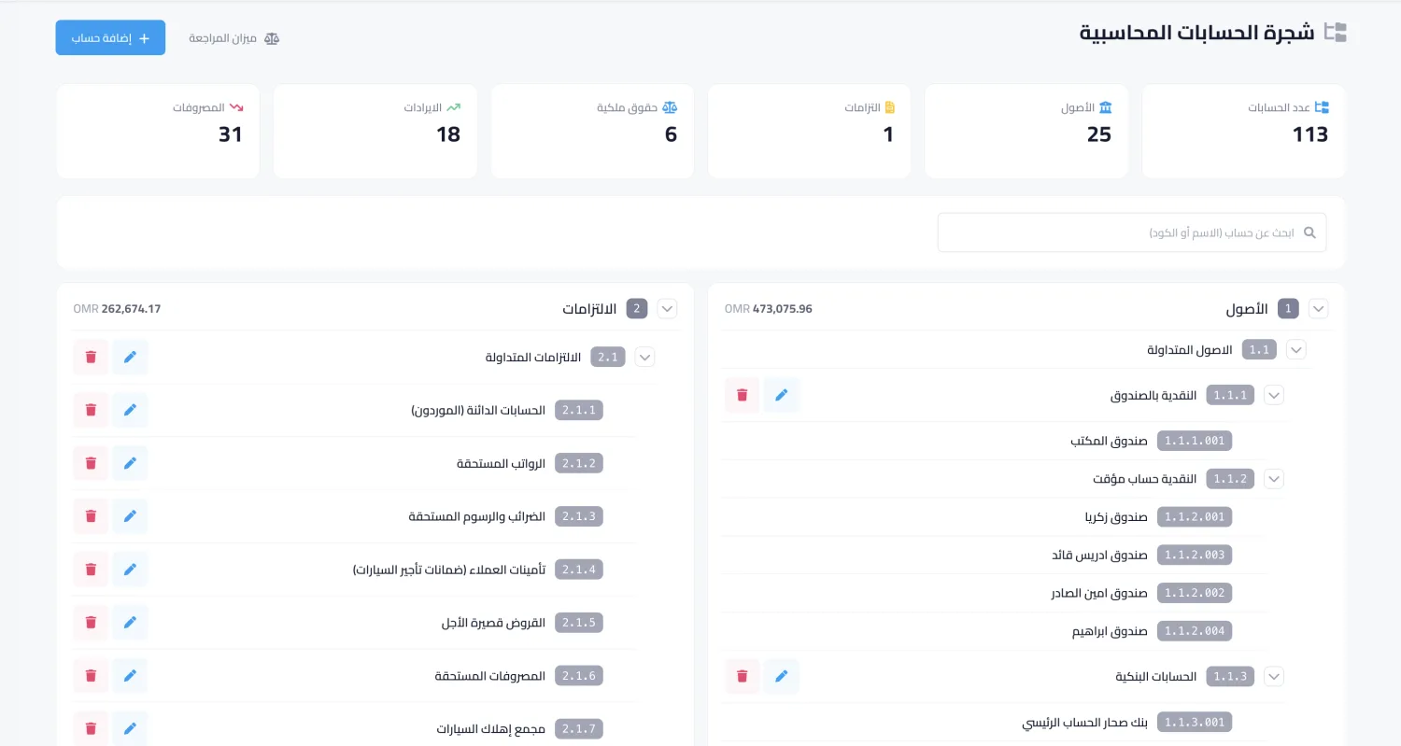Edit الضرائب والرسوم المستحقة pencil icon
The image size is (1401, 746).
click(130, 516)
